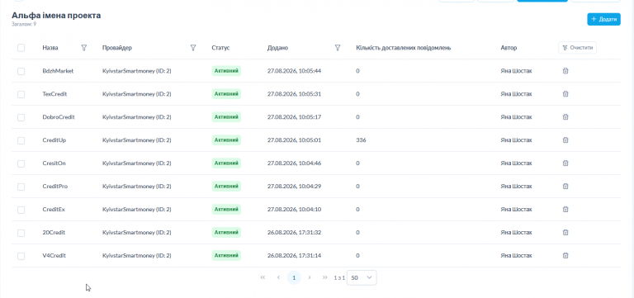This screenshot has width=634, height=298.
Task: Click the 20Credit name cell
Action: pyautogui.click(x=54, y=232)
